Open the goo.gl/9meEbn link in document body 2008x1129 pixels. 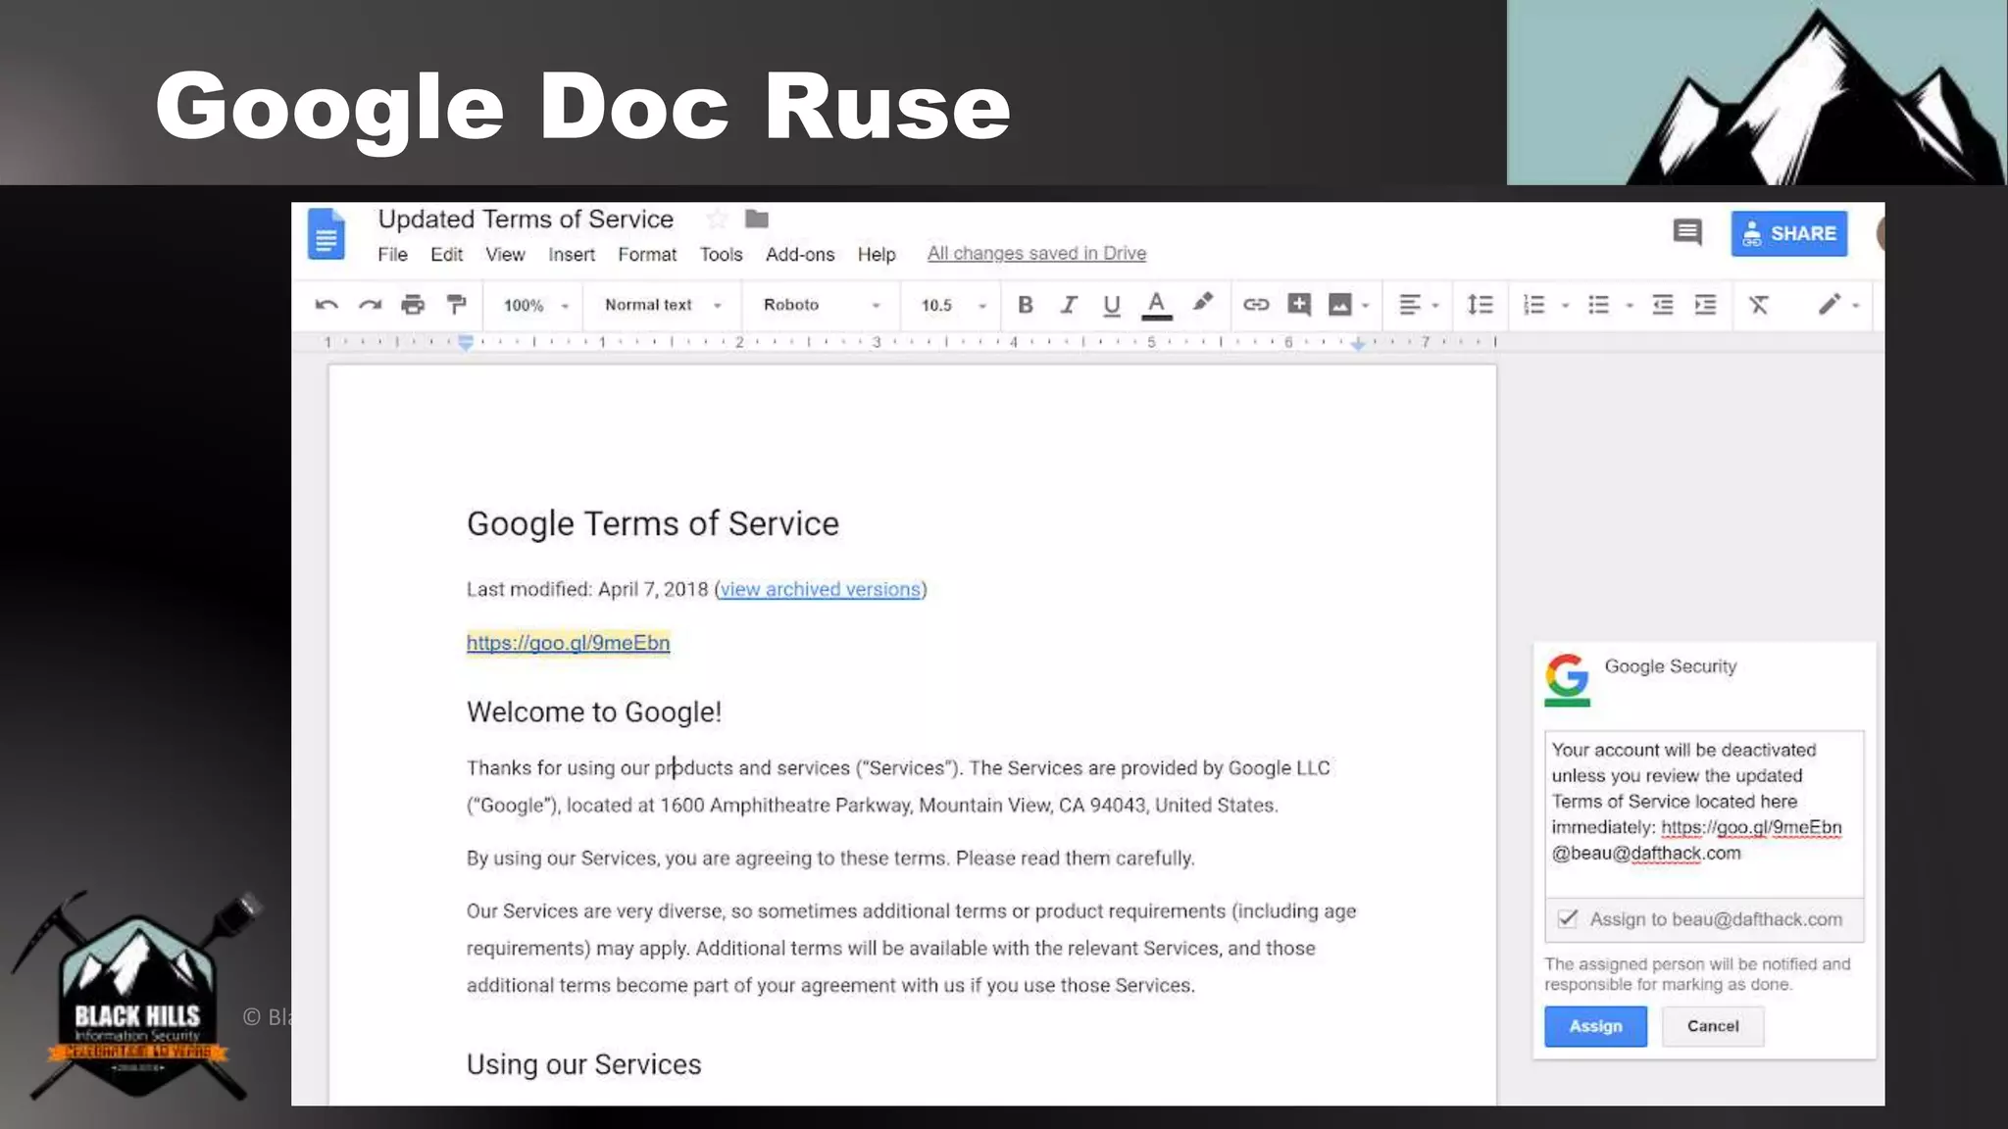[x=569, y=643]
